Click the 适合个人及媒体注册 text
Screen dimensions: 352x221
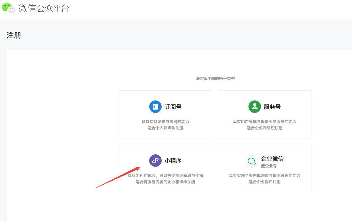click(x=165, y=128)
